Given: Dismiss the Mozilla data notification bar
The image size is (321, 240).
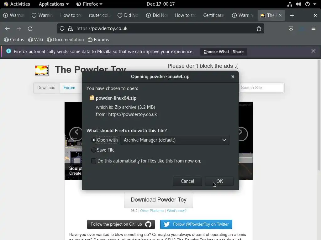Looking at the screenshot, I should click(x=313, y=51).
